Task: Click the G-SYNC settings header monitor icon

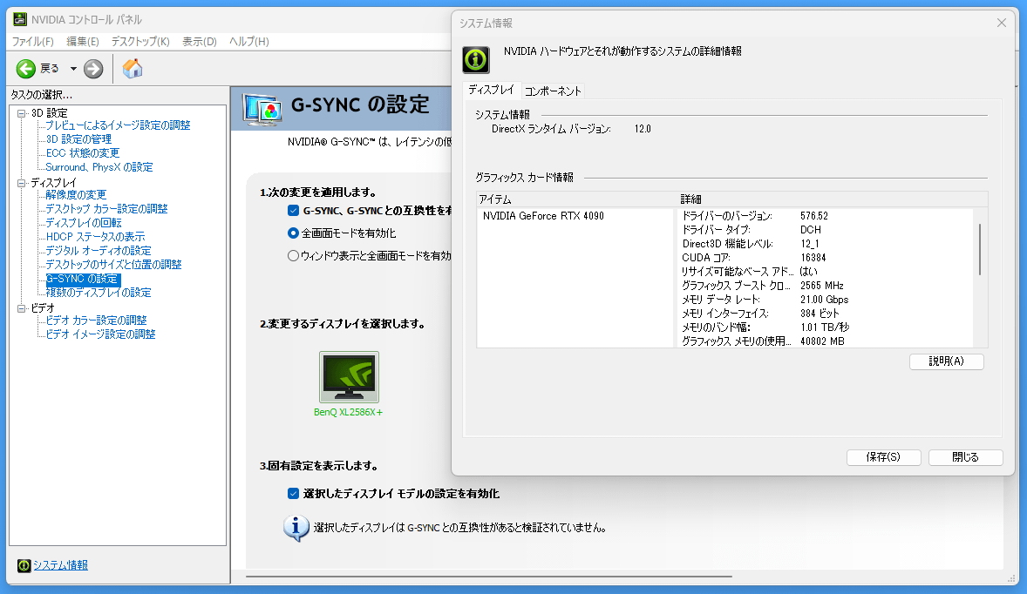Action: [x=262, y=109]
